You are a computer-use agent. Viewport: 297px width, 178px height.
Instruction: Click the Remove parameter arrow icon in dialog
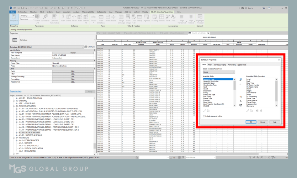click(x=240, y=84)
